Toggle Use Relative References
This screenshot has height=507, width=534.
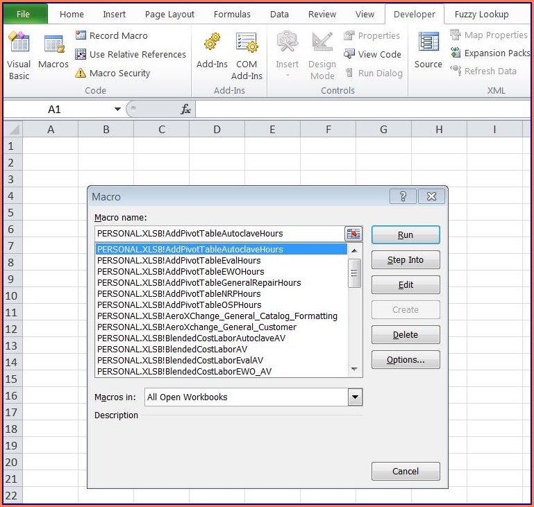pos(131,54)
